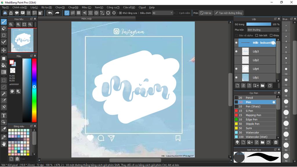
Task: Click the Undo arrow
Action: point(50,13)
